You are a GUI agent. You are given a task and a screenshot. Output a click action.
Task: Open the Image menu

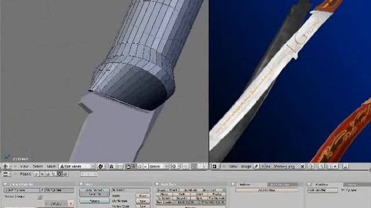[x=246, y=166]
